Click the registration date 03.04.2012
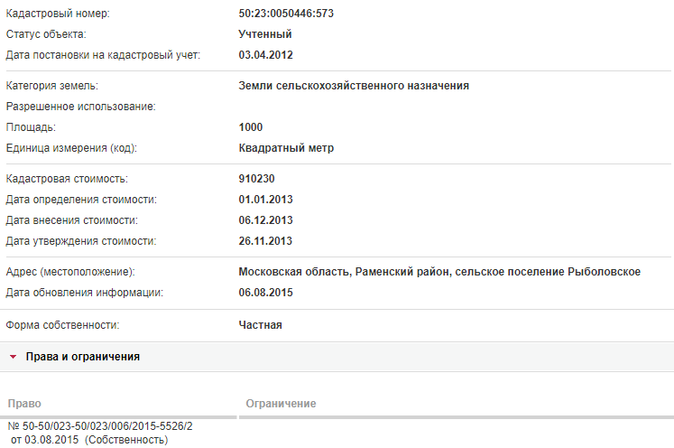Viewport: 674px width, 448px height. point(265,55)
